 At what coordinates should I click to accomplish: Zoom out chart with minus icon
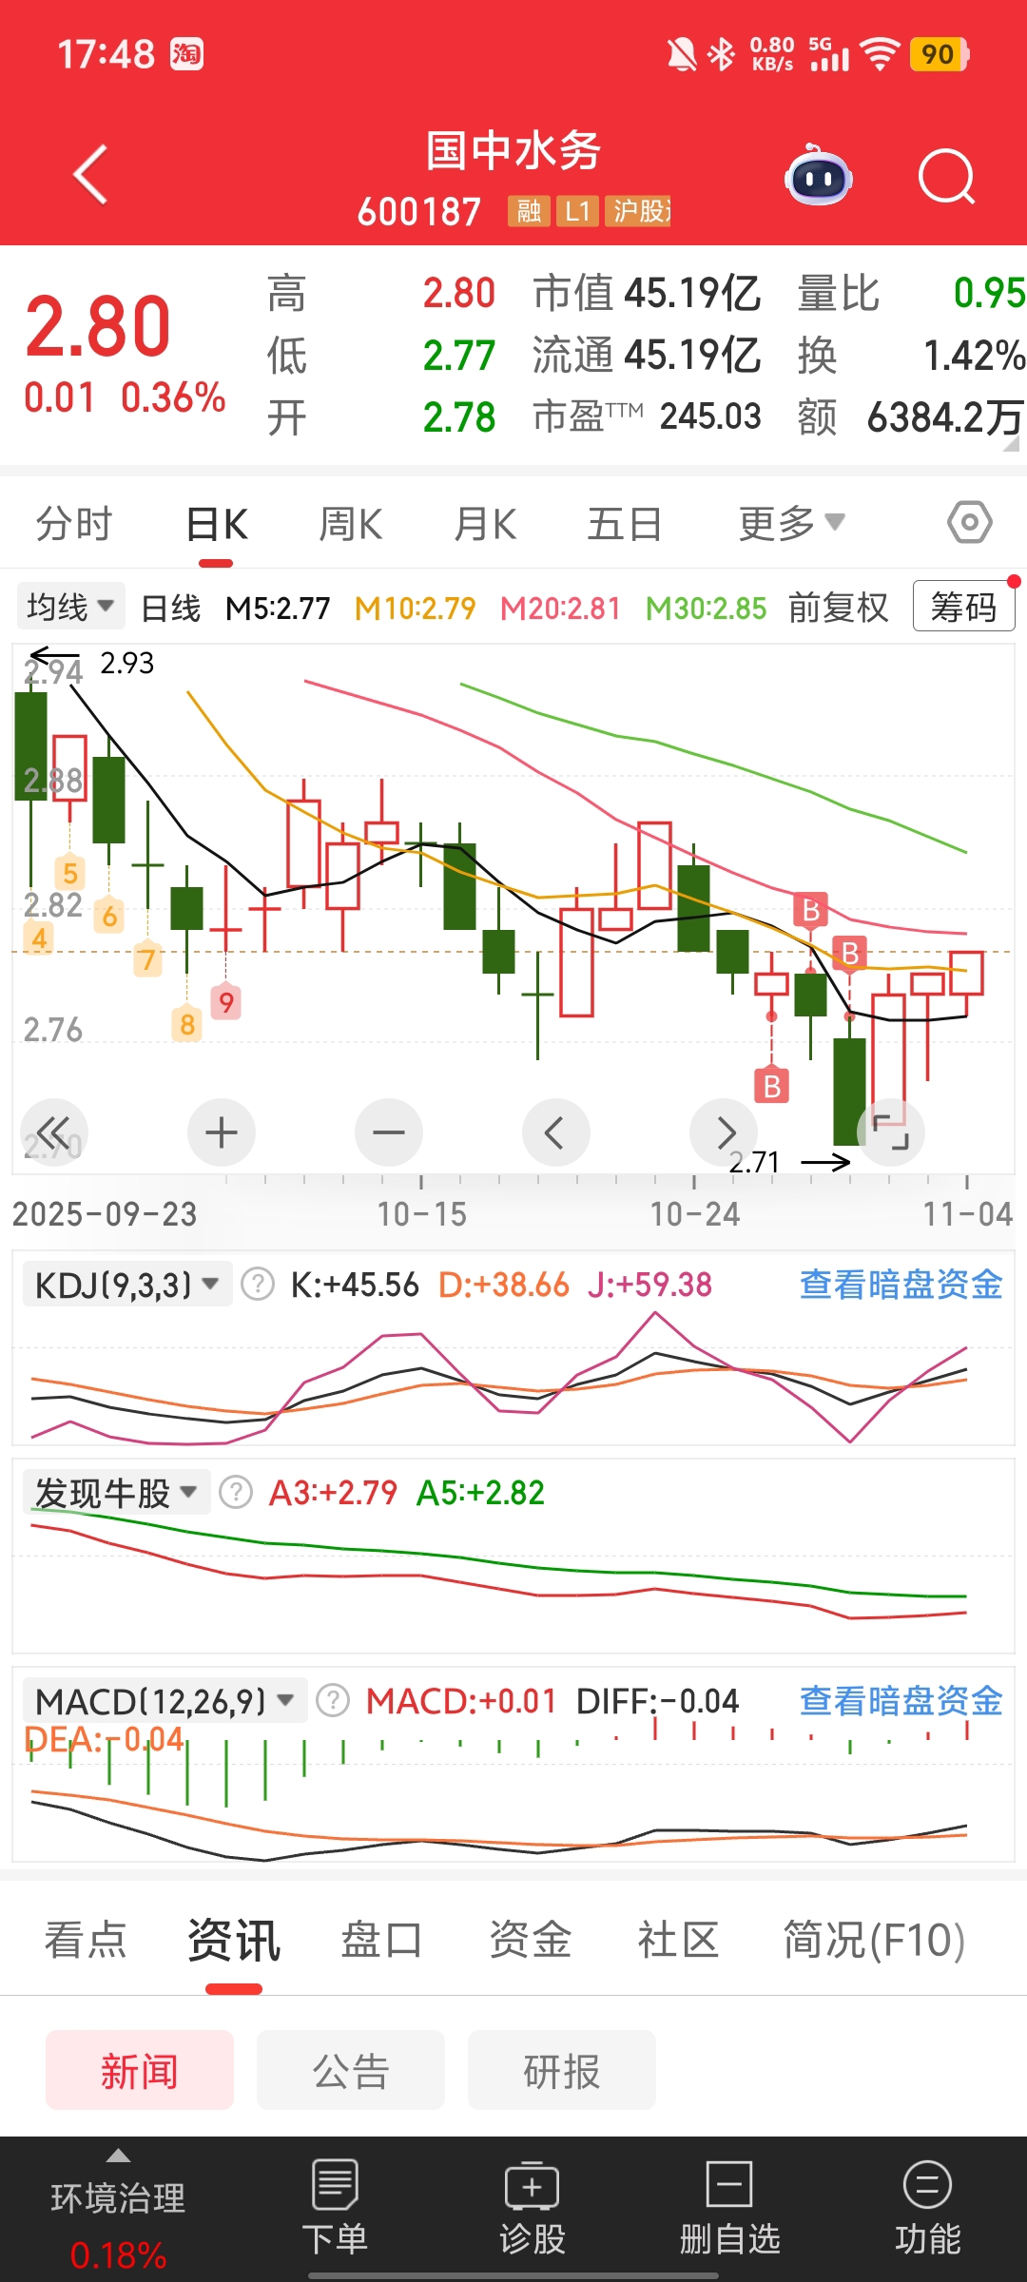pos(389,1132)
